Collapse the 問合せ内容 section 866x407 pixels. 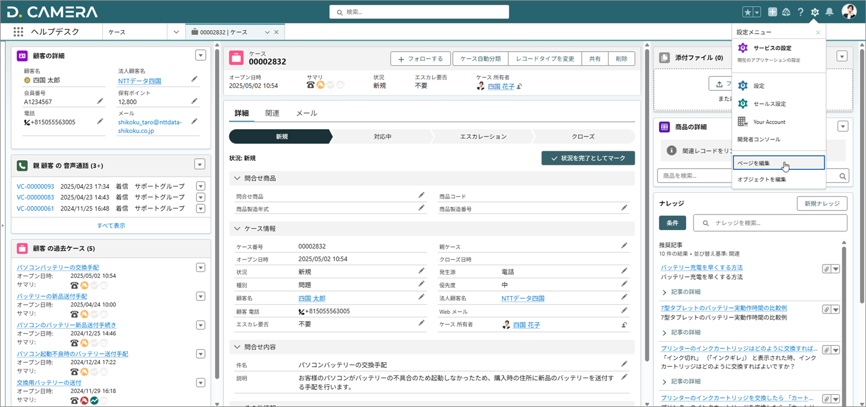click(x=237, y=347)
